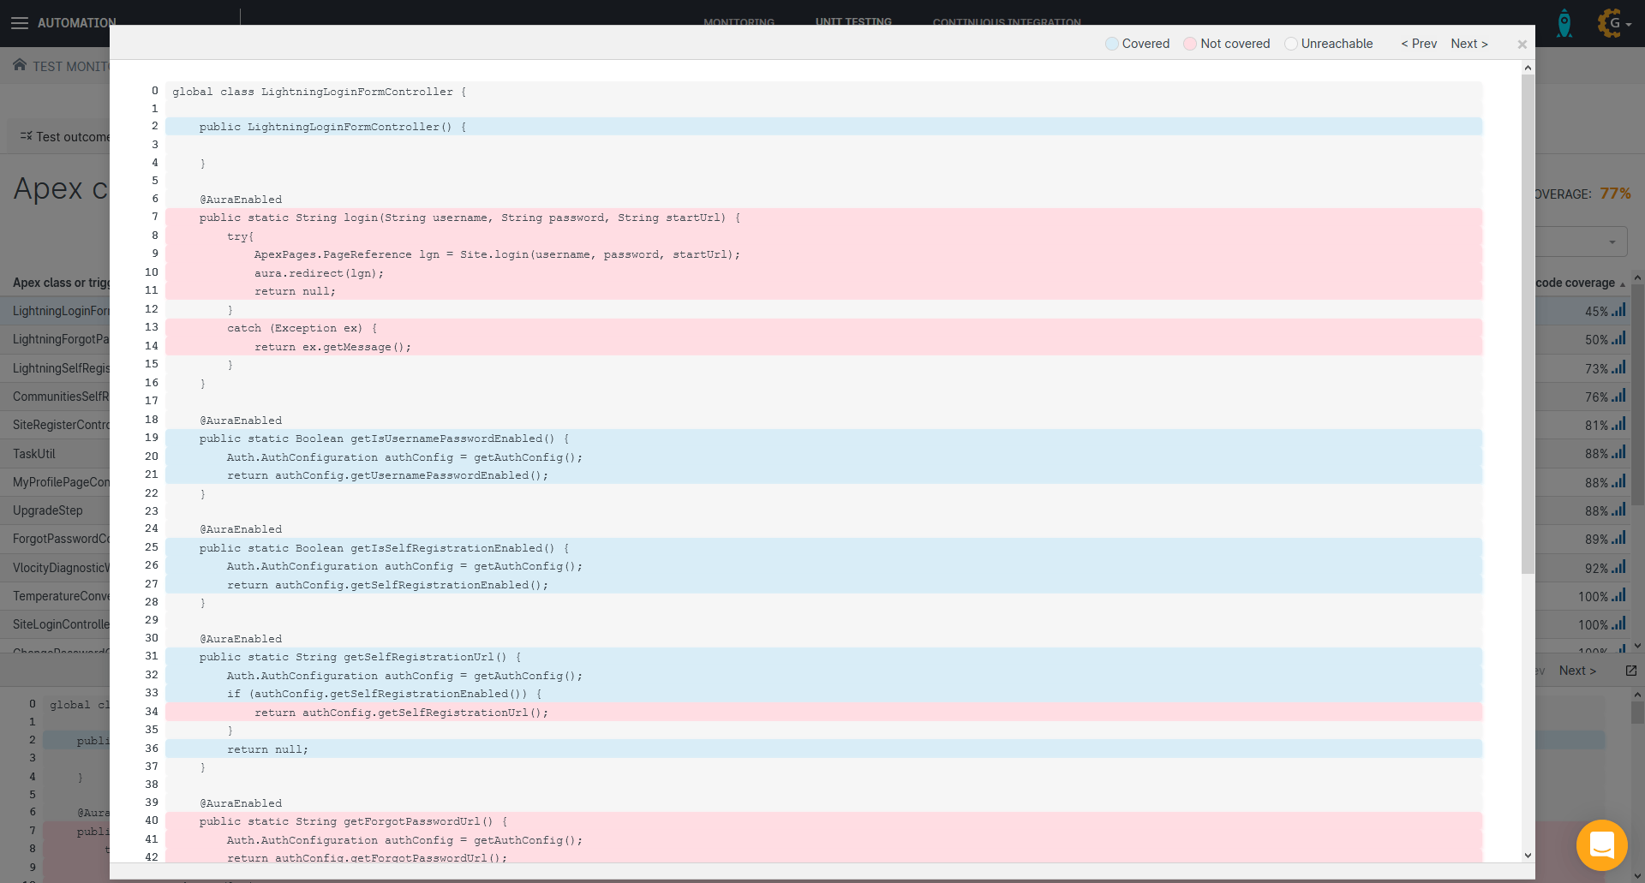Click Next > in the popup header

click(1469, 44)
